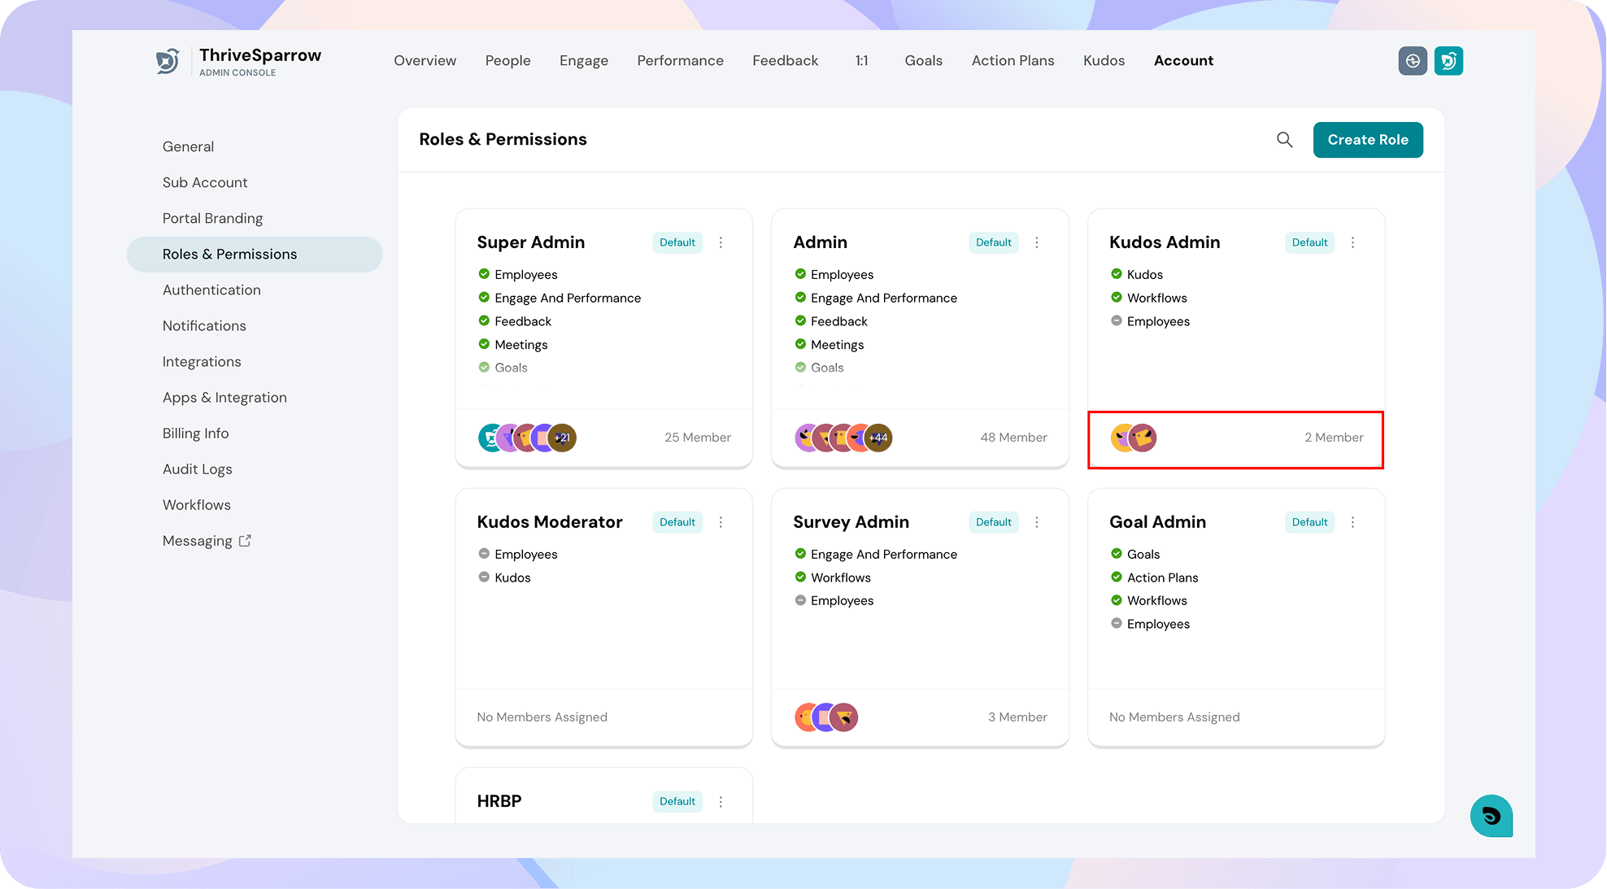Click the 25 Member count
This screenshot has height=889, width=1607.
point(698,438)
